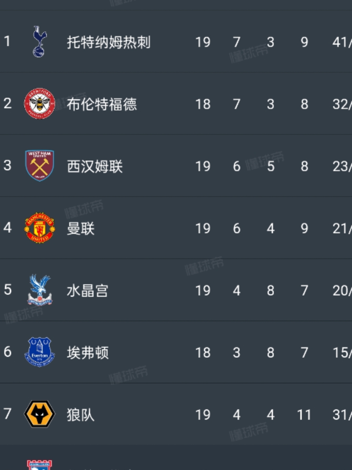Click the Manchester United badge icon

tap(39, 228)
